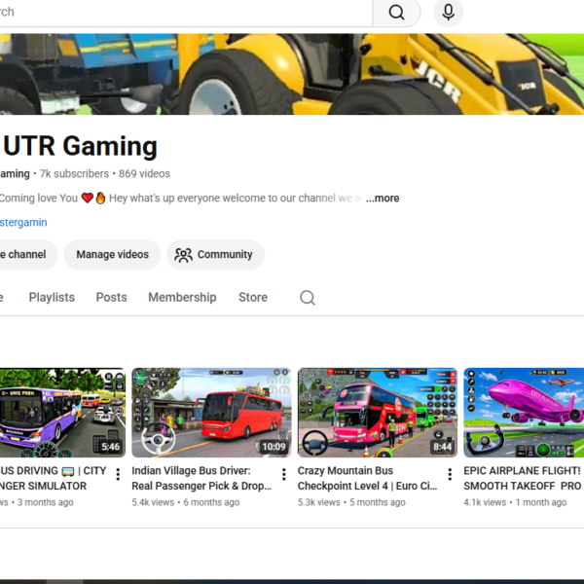
Task: Click the UTR Gaming channel name
Action: (x=80, y=146)
